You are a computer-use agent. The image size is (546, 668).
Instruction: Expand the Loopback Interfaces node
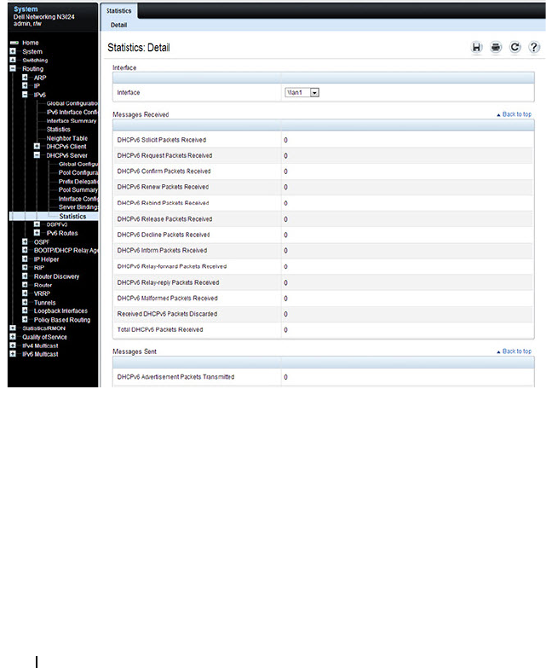(25, 311)
